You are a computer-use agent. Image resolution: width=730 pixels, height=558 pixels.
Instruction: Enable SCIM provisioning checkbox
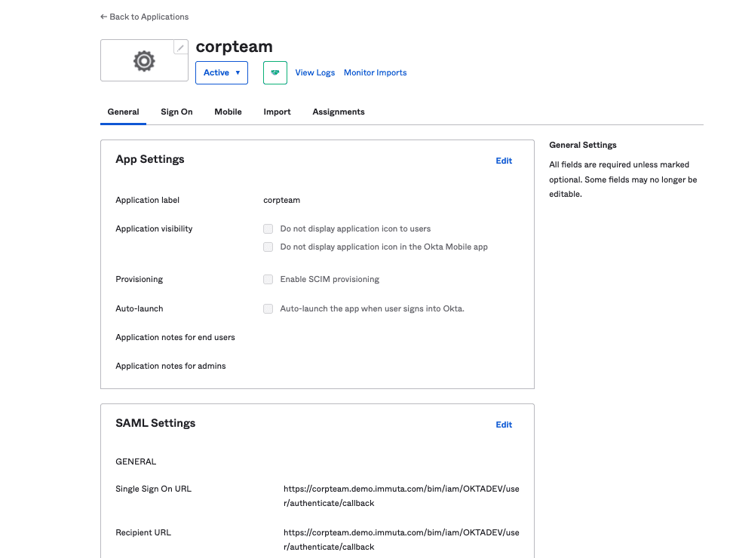(268, 279)
